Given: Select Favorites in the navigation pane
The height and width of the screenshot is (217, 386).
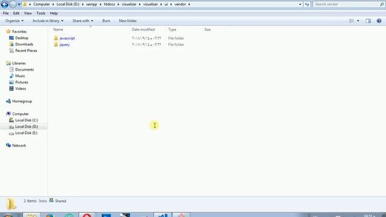Looking at the screenshot, I should (x=19, y=32).
